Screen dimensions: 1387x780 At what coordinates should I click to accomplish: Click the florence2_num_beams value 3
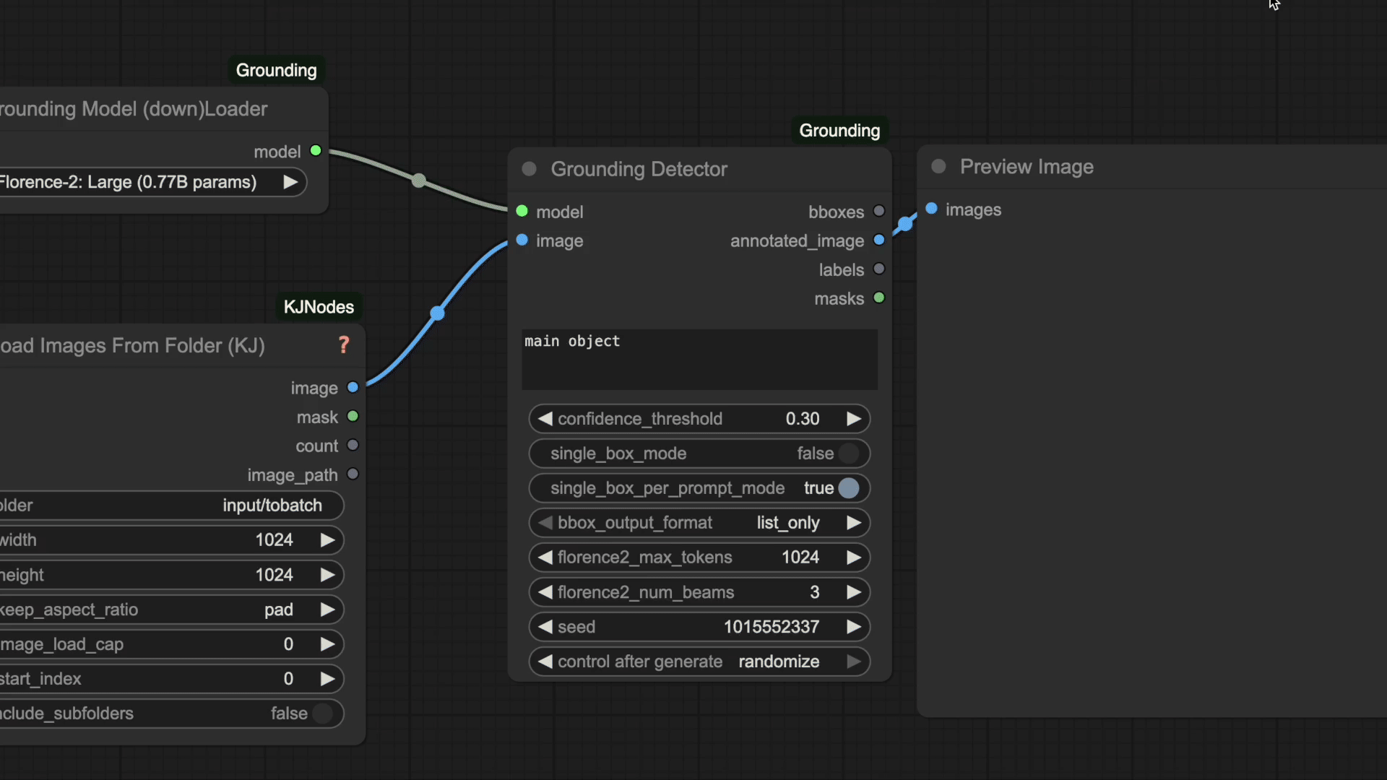point(815,592)
